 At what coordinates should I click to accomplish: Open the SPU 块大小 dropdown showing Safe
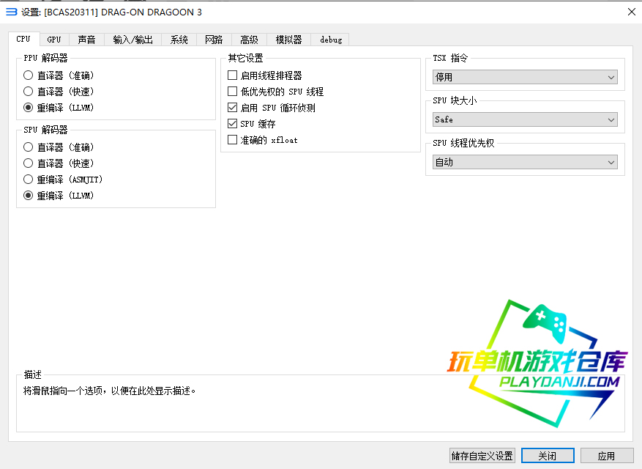(524, 119)
